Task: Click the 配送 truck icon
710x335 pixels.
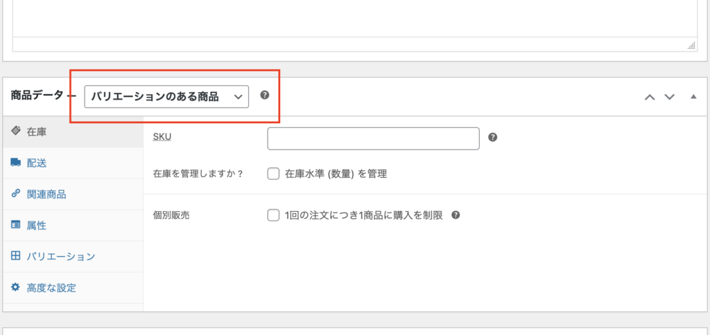Action: point(16,162)
